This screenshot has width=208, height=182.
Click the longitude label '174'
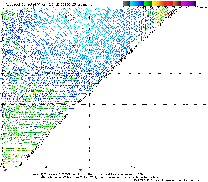point(133,167)
